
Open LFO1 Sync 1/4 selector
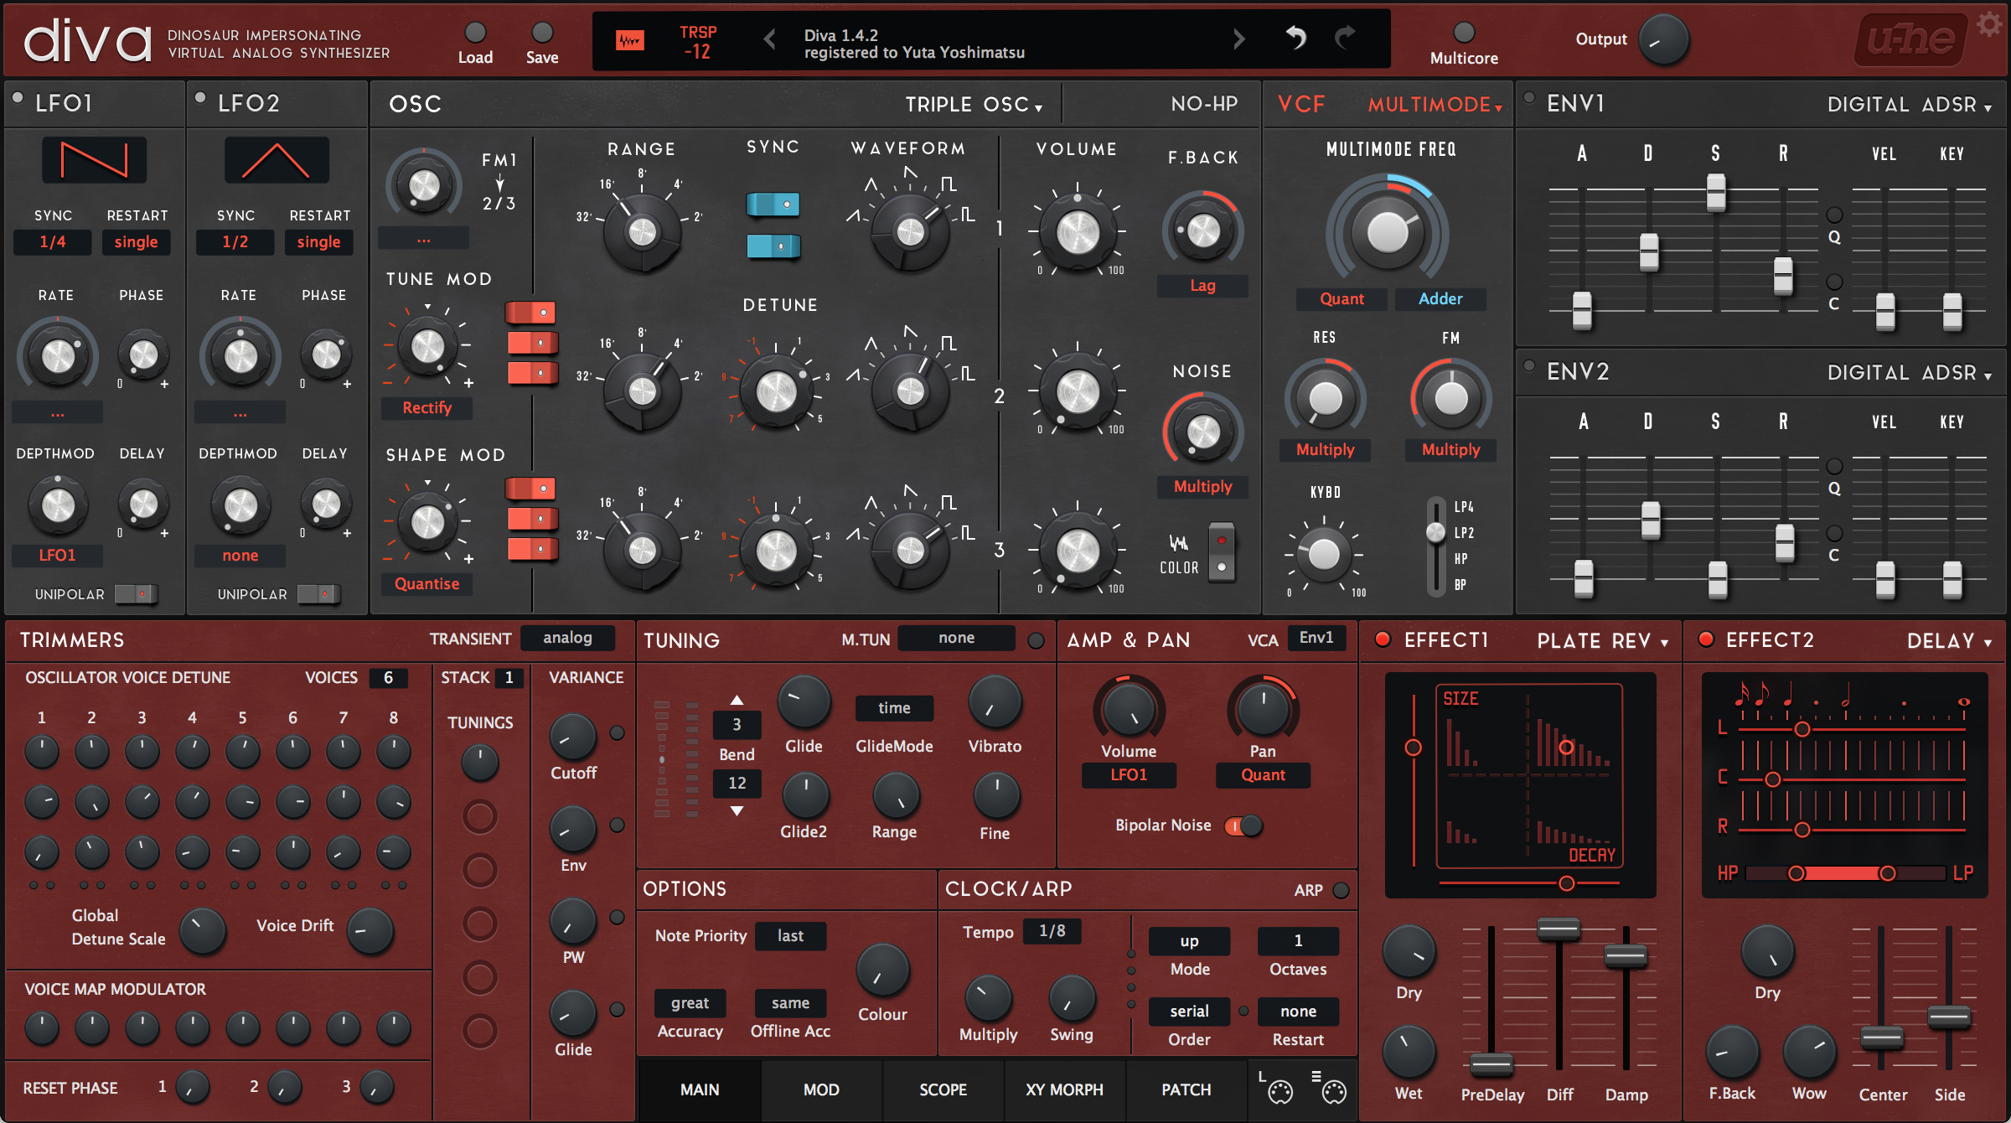[52, 242]
